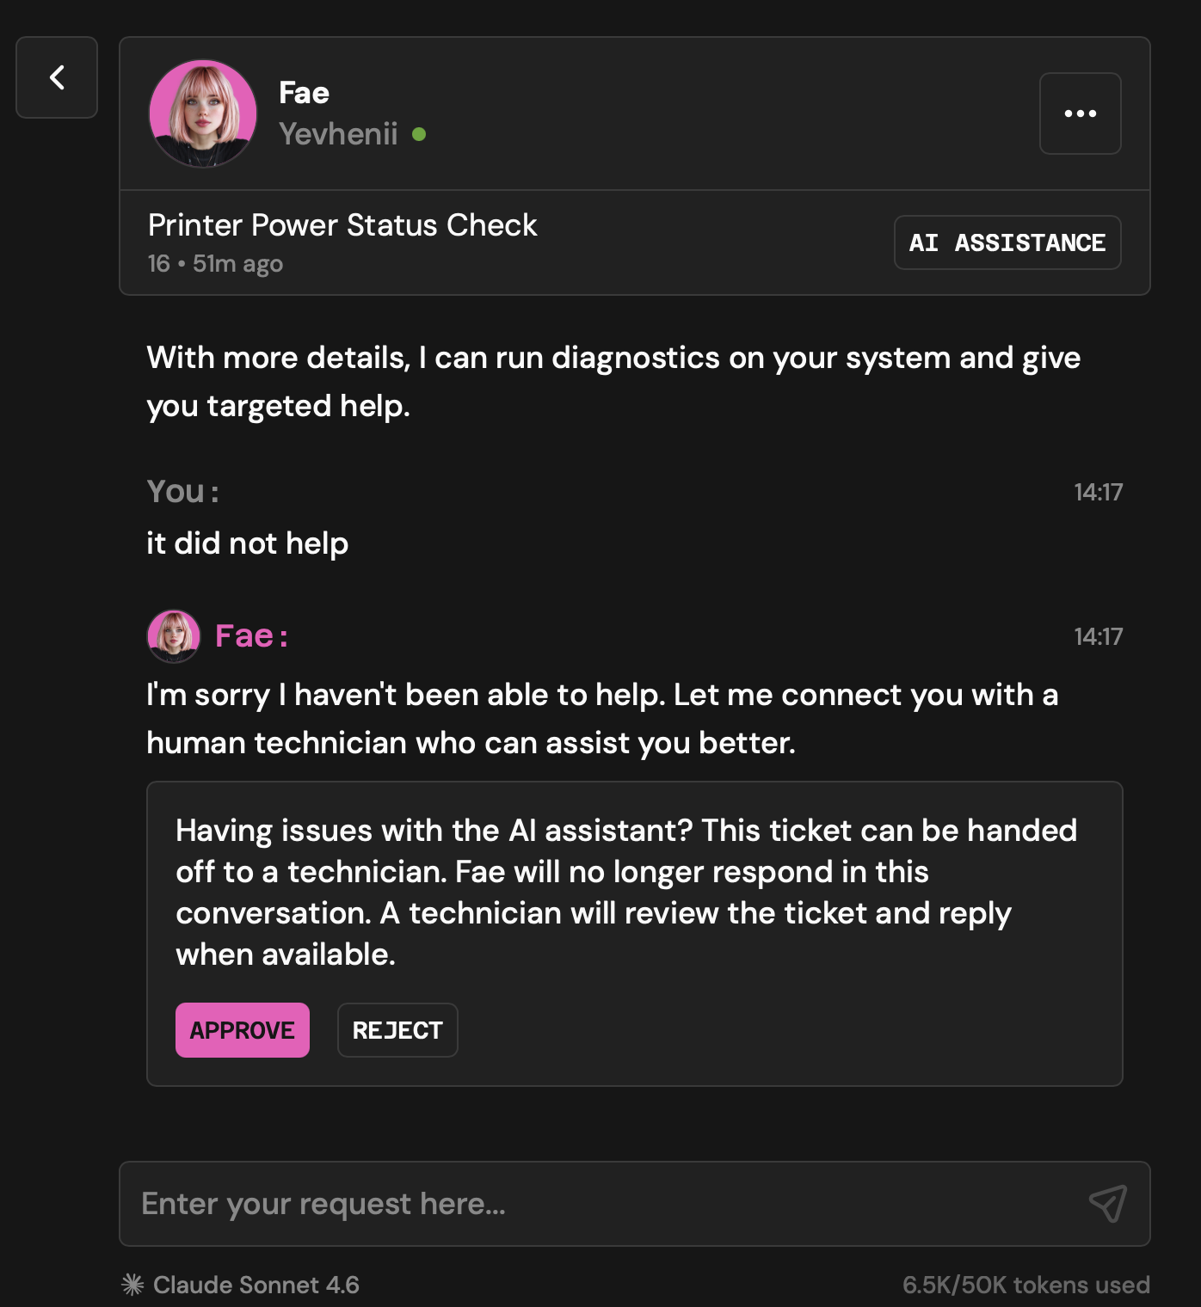This screenshot has width=1201, height=1307.
Task: Open the three-dots options menu
Action: pyautogui.click(x=1080, y=114)
